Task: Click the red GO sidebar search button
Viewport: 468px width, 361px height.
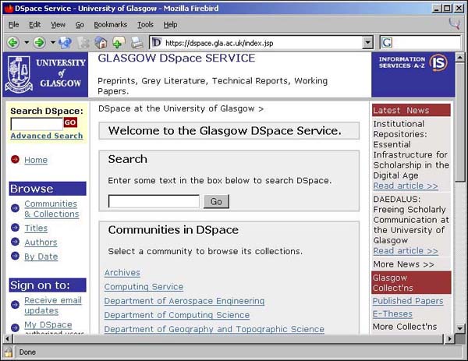Action: tap(70, 122)
